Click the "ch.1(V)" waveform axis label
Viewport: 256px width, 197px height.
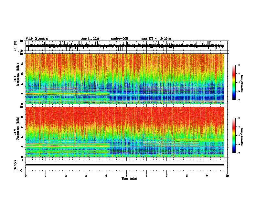(x=16, y=46)
